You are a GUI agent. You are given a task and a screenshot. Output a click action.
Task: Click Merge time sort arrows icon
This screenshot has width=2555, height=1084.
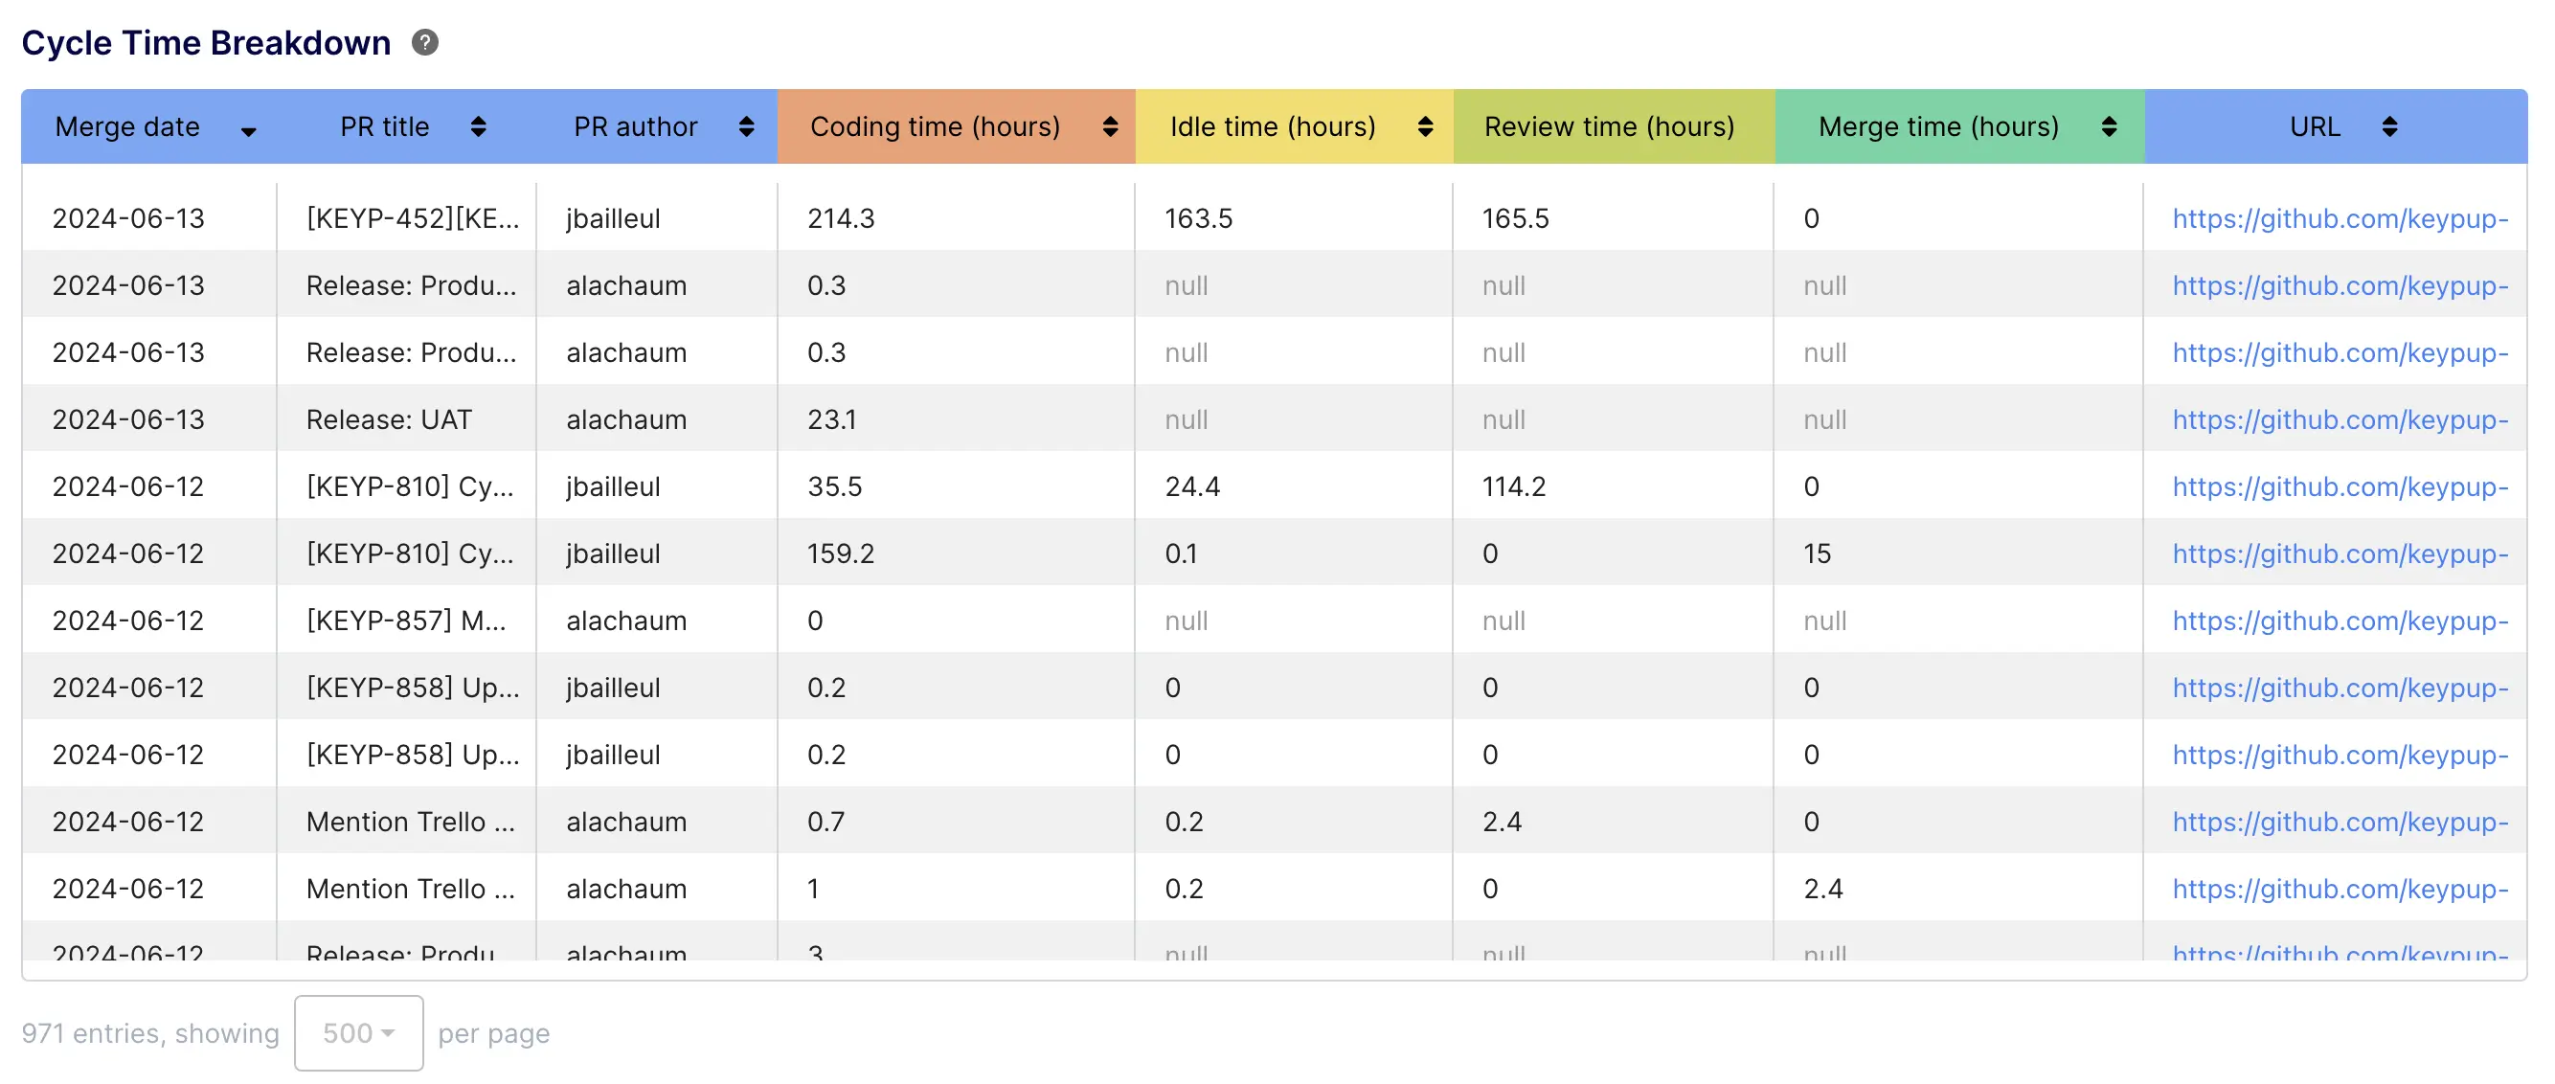click(x=2110, y=127)
